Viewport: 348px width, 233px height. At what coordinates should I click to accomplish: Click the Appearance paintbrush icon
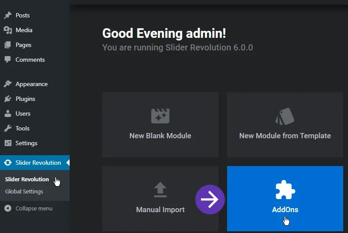click(8, 84)
